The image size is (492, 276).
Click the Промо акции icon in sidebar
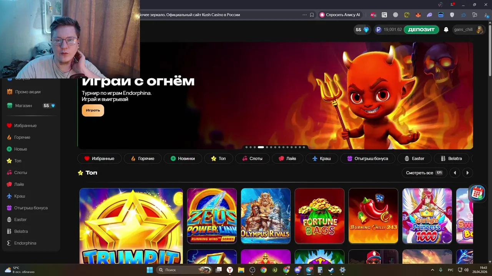click(x=10, y=92)
